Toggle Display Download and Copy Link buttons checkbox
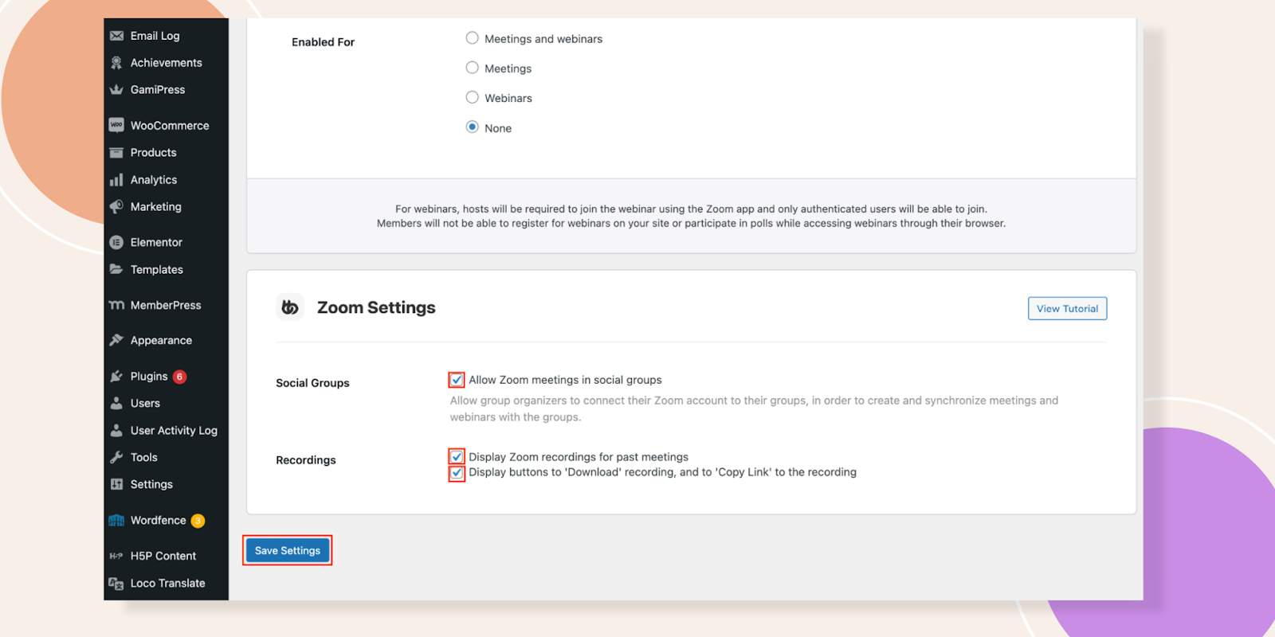Screen dimensions: 1275x637 [x=457, y=473]
